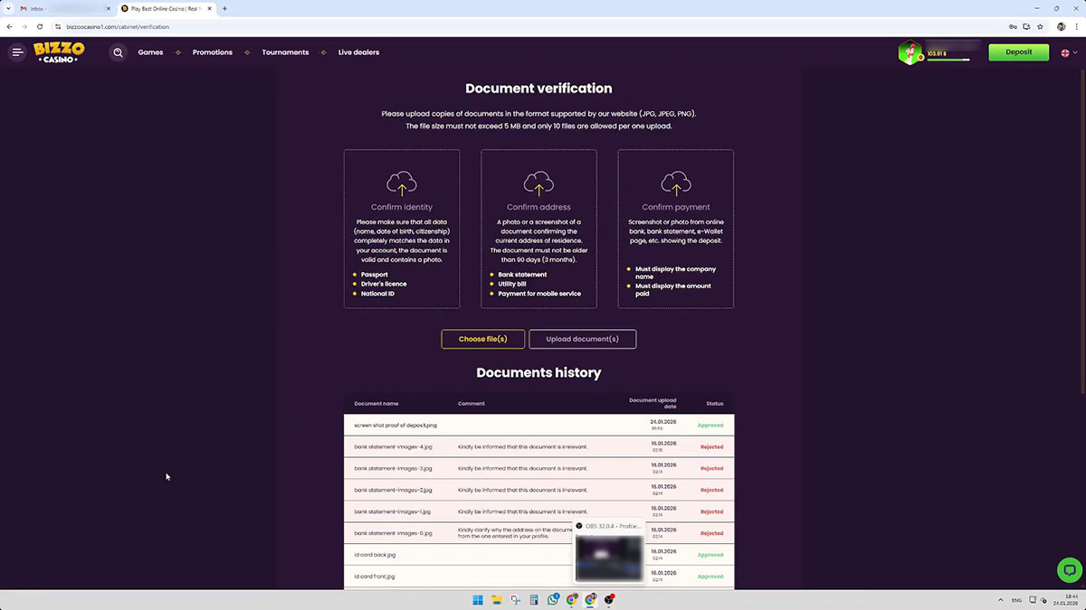This screenshot has width=1086, height=610.
Task: Go to the Tournaments section
Action: tap(285, 52)
